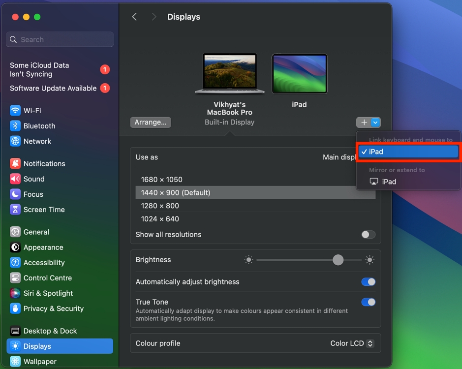The image size is (462, 369).
Task: Turn off the True Tone switch
Action: pyautogui.click(x=369, y=302)
